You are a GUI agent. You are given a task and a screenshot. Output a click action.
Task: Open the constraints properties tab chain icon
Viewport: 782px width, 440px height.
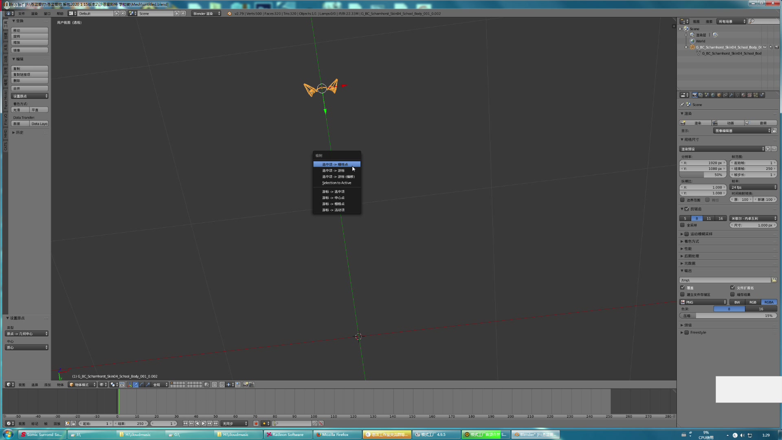[x=725, y=95]
